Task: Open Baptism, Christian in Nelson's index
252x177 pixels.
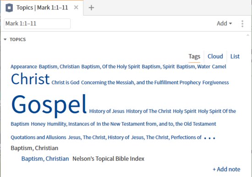Action: pos(45,159)
